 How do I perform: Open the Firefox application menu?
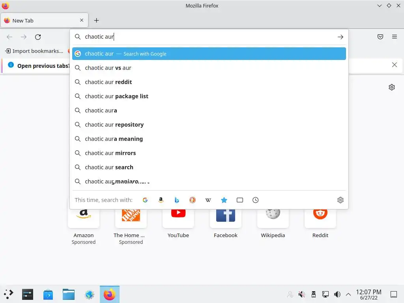point(395,37)
